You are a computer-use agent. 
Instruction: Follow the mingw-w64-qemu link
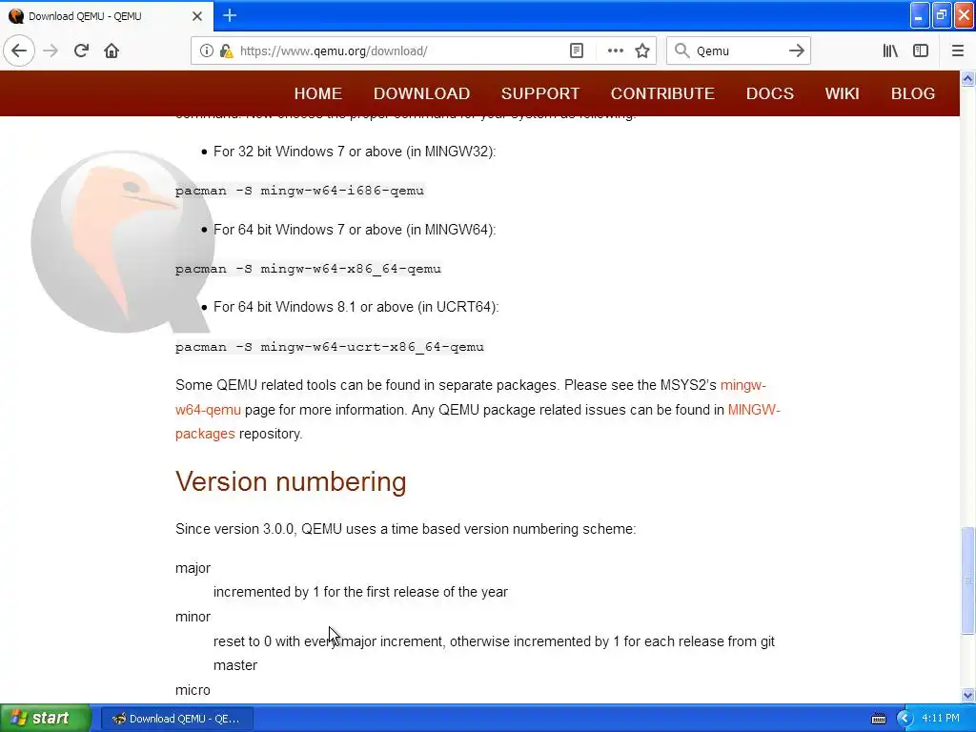208,410
